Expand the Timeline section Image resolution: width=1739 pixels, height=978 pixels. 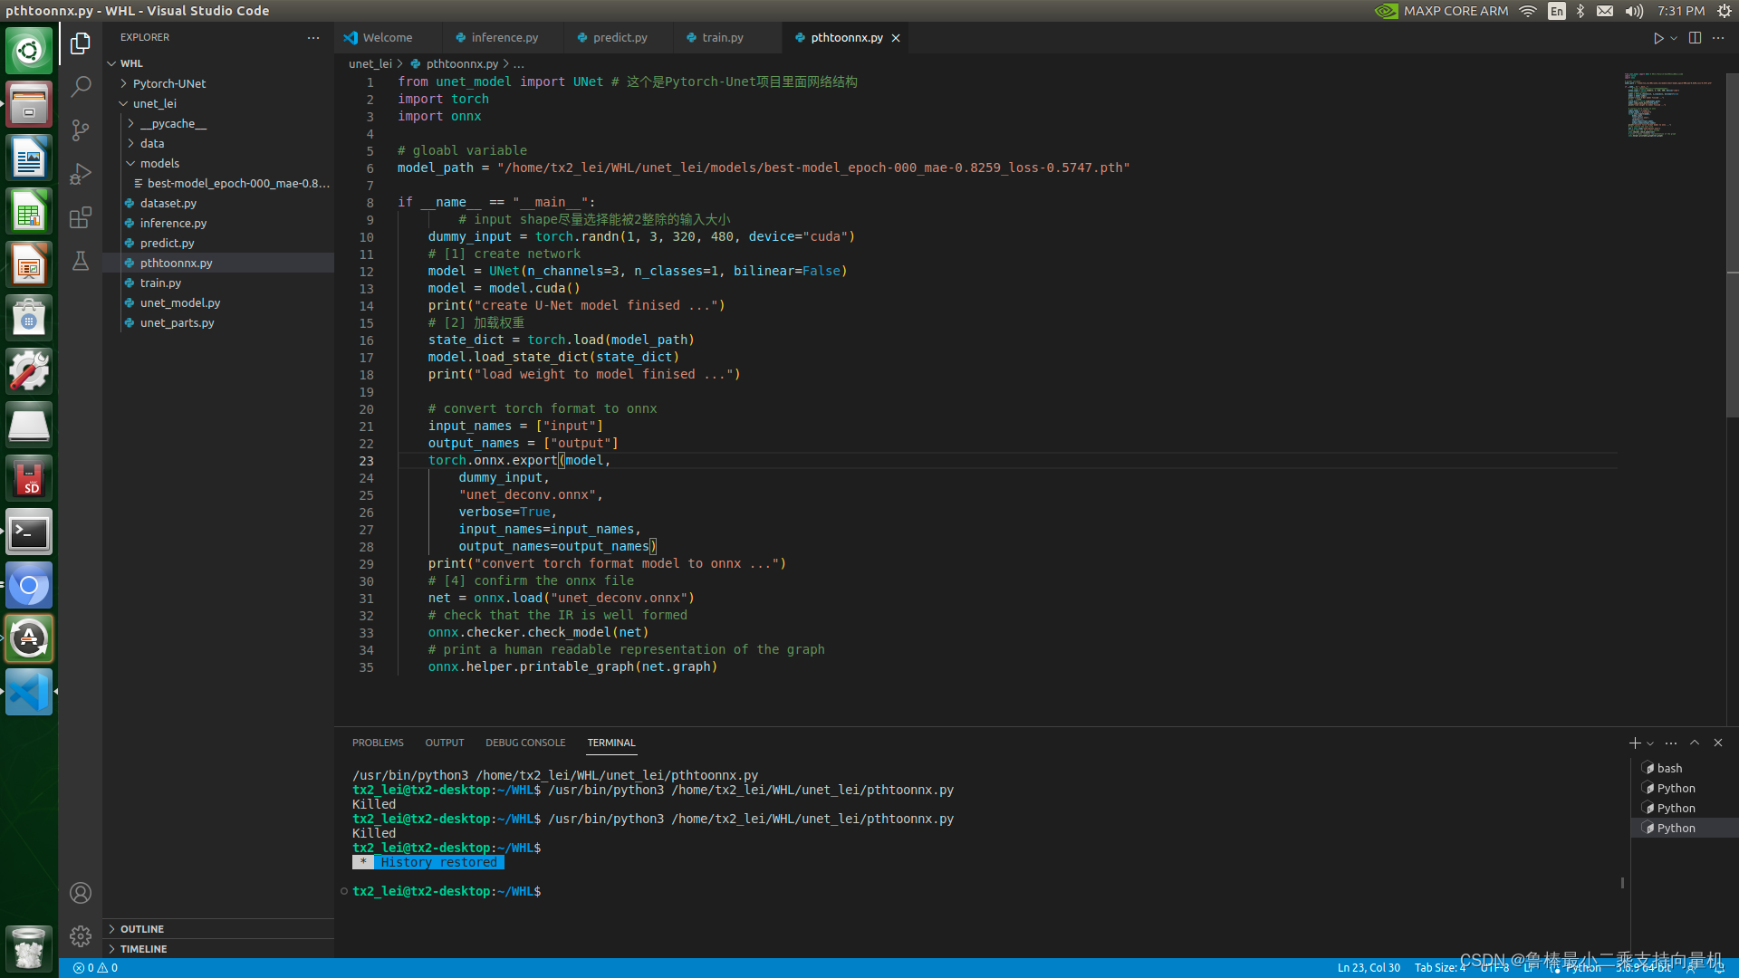pos(217,949)
